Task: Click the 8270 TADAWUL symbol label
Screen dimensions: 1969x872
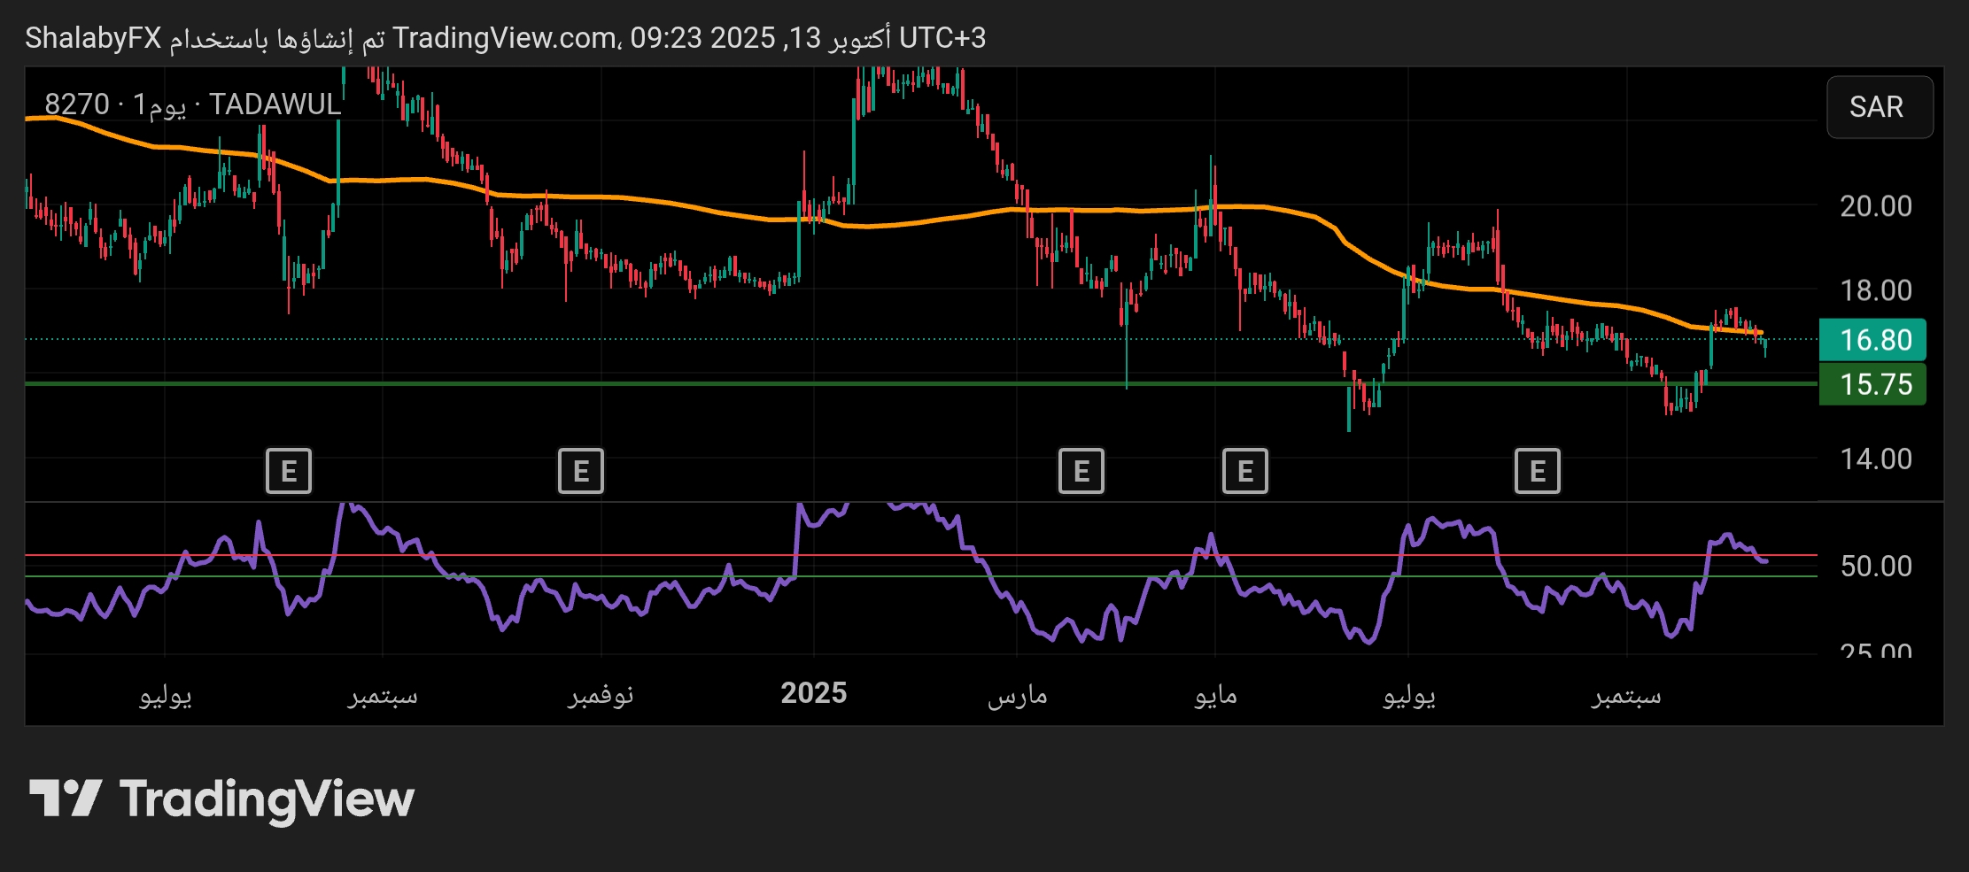Action: coord(192,104)
